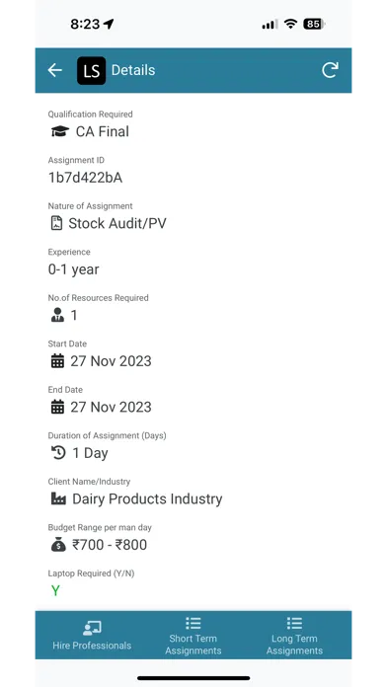Switch to Long Term Assignments tab
The image size is (387, 687).
pyautogui.click(x=294, y=636)
